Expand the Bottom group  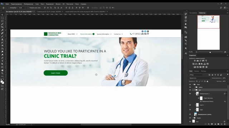tap(195, 87)
